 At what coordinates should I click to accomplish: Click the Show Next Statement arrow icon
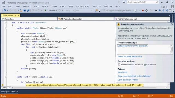pos(156,10)
